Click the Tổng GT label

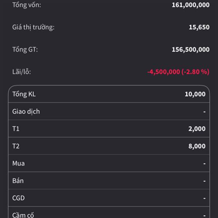pyautogui.click(x=25, y=49)
